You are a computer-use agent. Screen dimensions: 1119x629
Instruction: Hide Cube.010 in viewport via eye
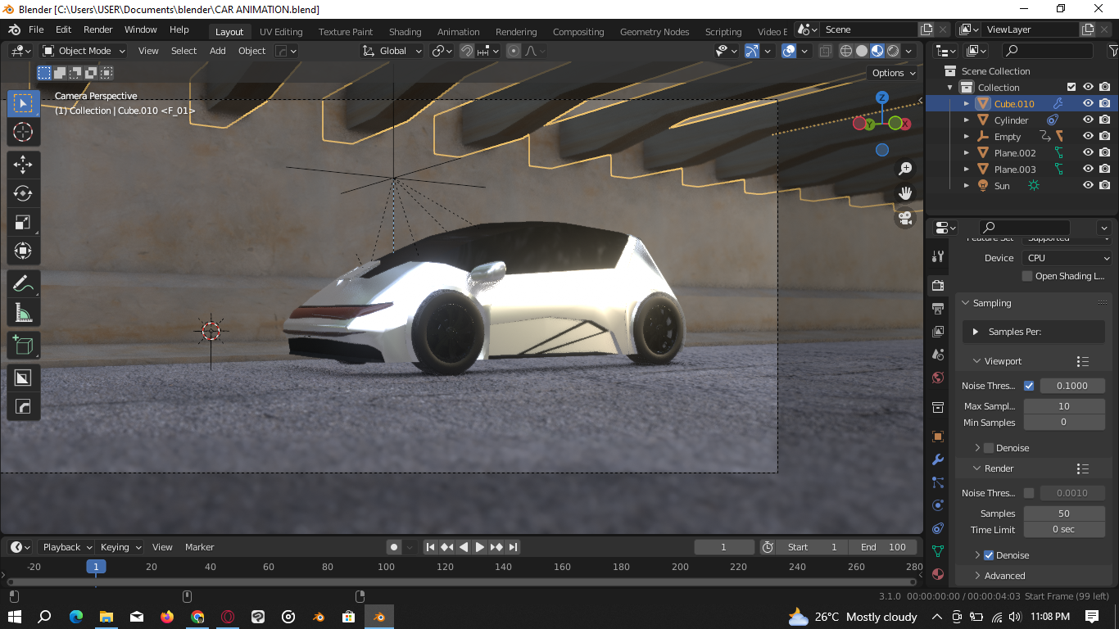[1088, 104]
